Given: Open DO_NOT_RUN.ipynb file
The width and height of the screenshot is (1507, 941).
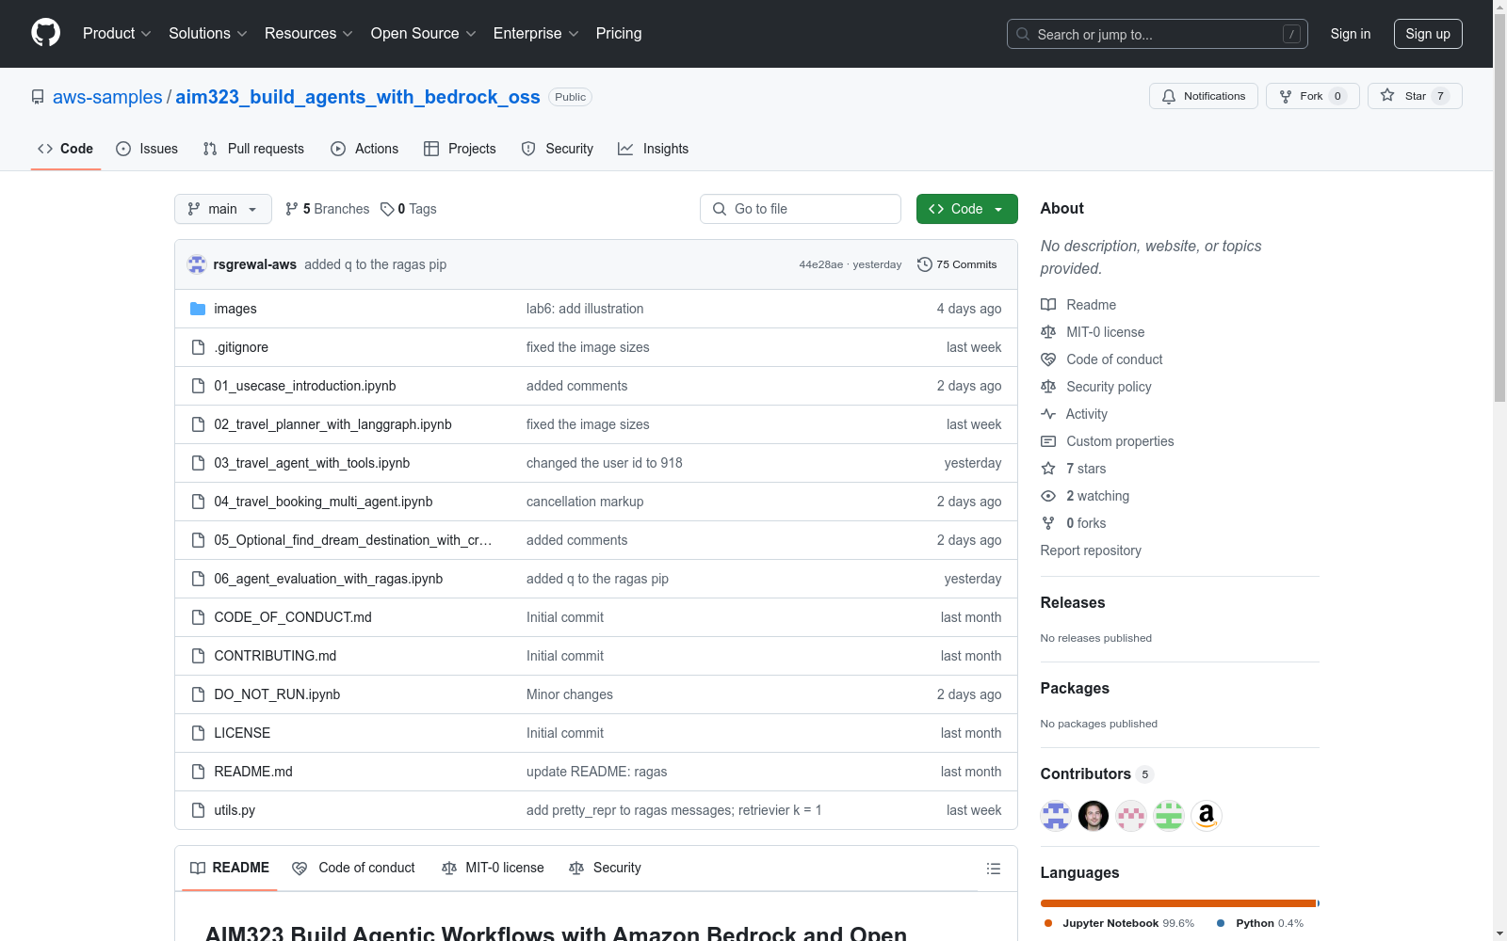Looking at the screenshot, I should [x=277, y=694].
